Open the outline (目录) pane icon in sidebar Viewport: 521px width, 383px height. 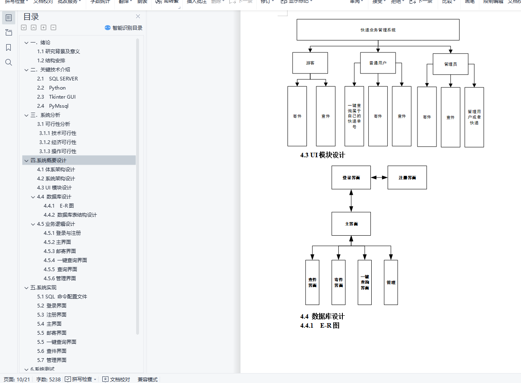9,17
